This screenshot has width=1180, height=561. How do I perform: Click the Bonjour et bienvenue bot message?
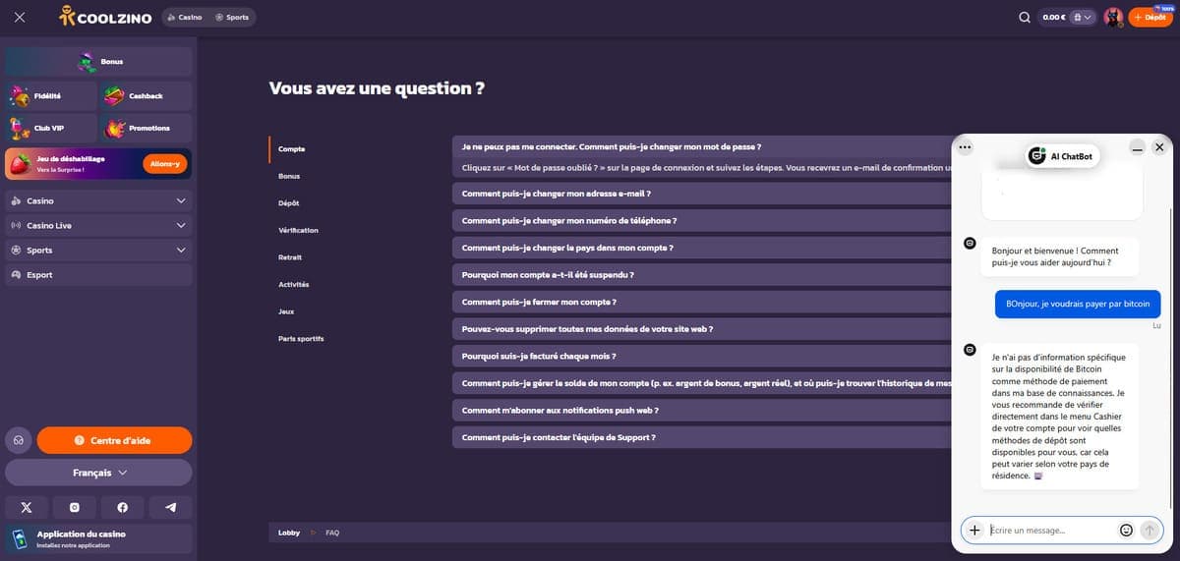pos(1059,256)
